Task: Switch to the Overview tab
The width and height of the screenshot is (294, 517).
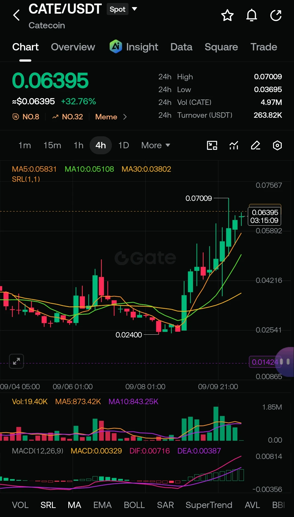Action: (x=73, y=47)
